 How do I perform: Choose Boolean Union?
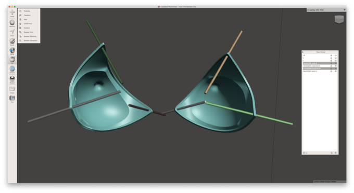tap(29, 32)
